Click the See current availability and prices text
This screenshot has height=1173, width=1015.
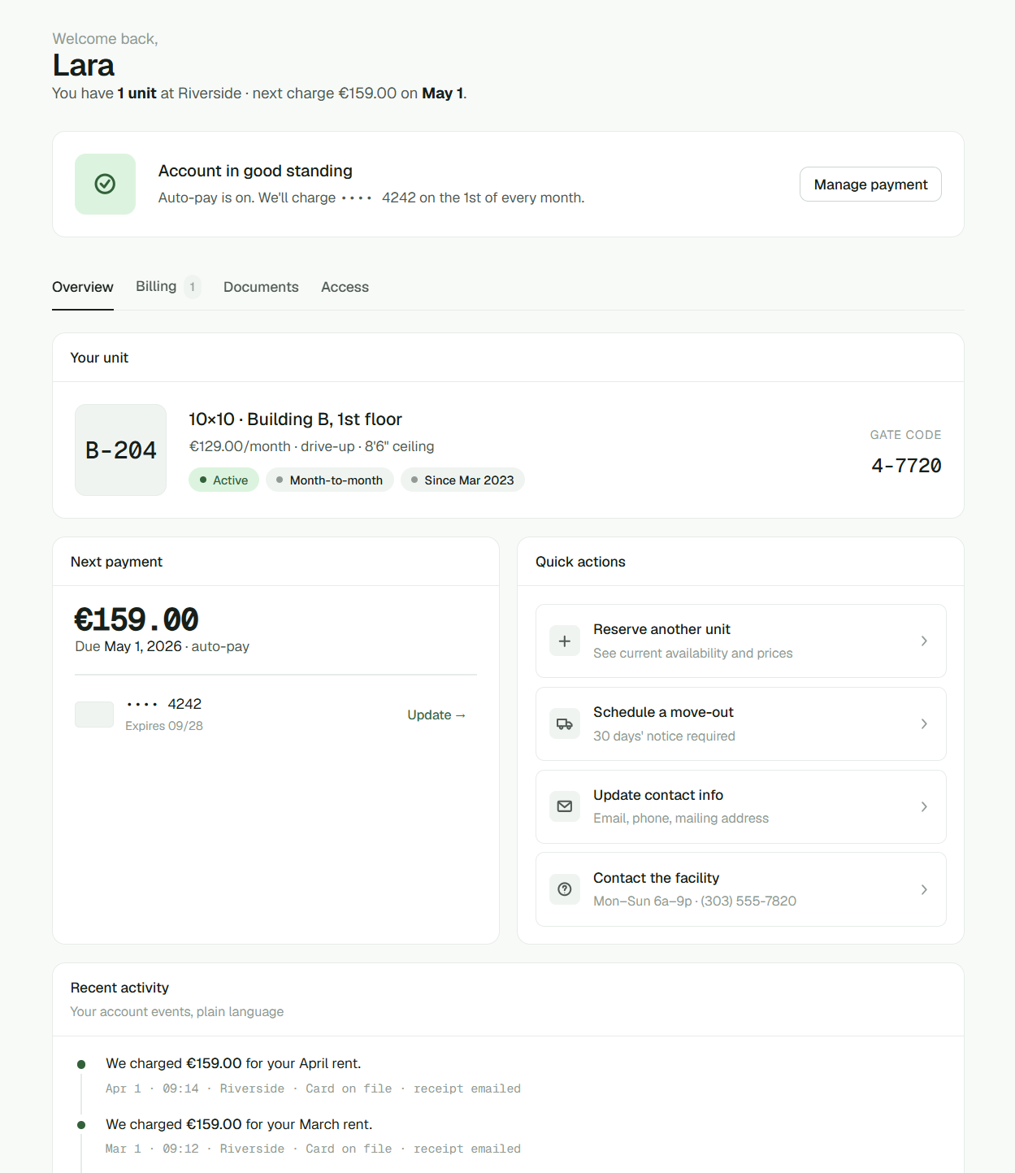point(692,653)
